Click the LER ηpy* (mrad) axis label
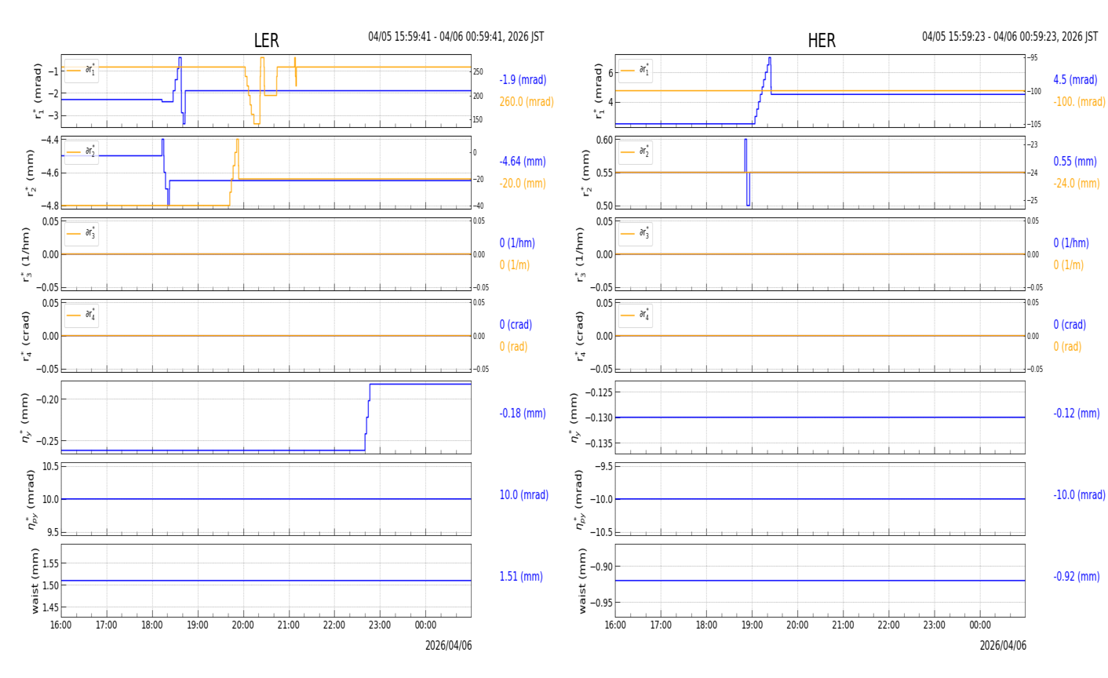The width and height of the screenshot is (1108, 678). click(32, 499)
